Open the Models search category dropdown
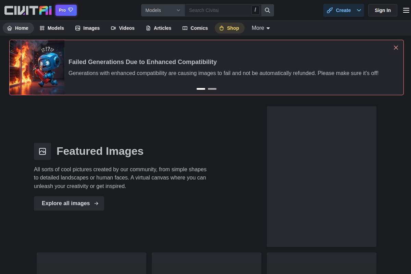The height and width of the screenshot is (274, 411). coord(163,10)
